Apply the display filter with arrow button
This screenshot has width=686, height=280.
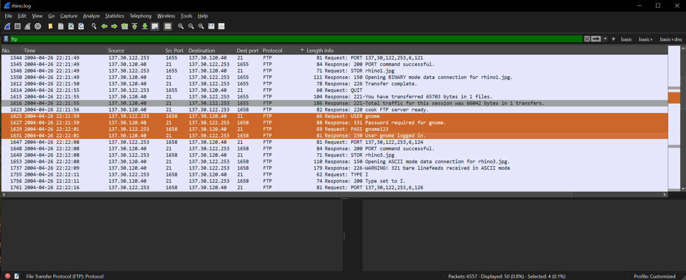coord(596,39)
